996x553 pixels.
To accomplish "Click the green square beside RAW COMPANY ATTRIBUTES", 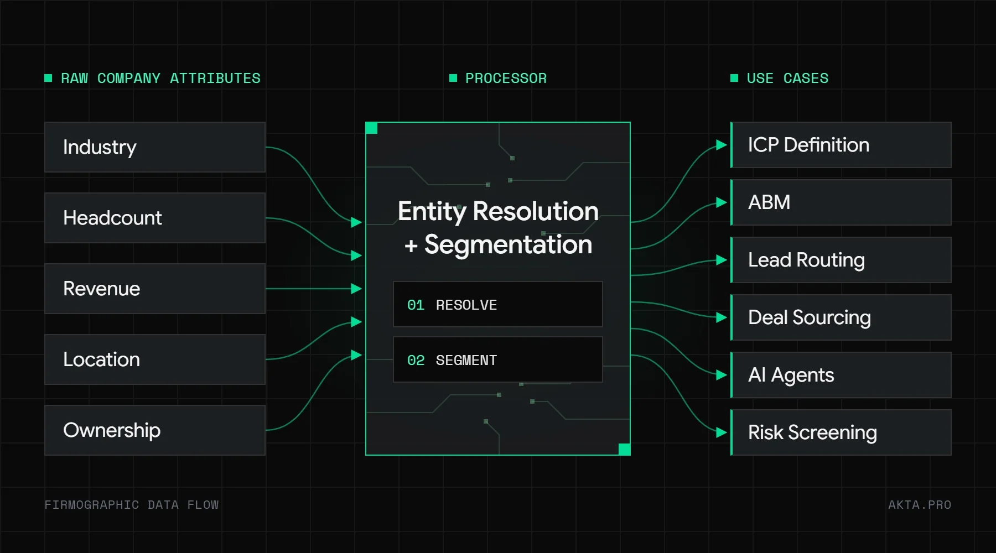I will pos(48,78).
